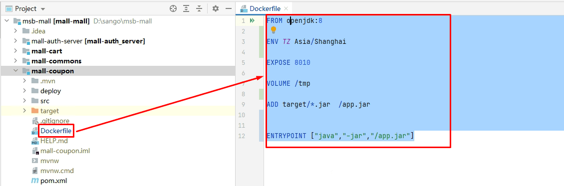Click on 'ADD target/*.jar /app.jar' line

coord(318,105)
